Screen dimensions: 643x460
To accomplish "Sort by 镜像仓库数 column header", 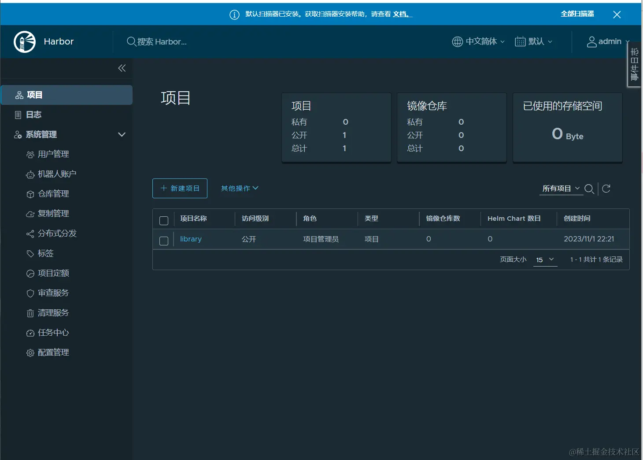I will tap(443, 219).
